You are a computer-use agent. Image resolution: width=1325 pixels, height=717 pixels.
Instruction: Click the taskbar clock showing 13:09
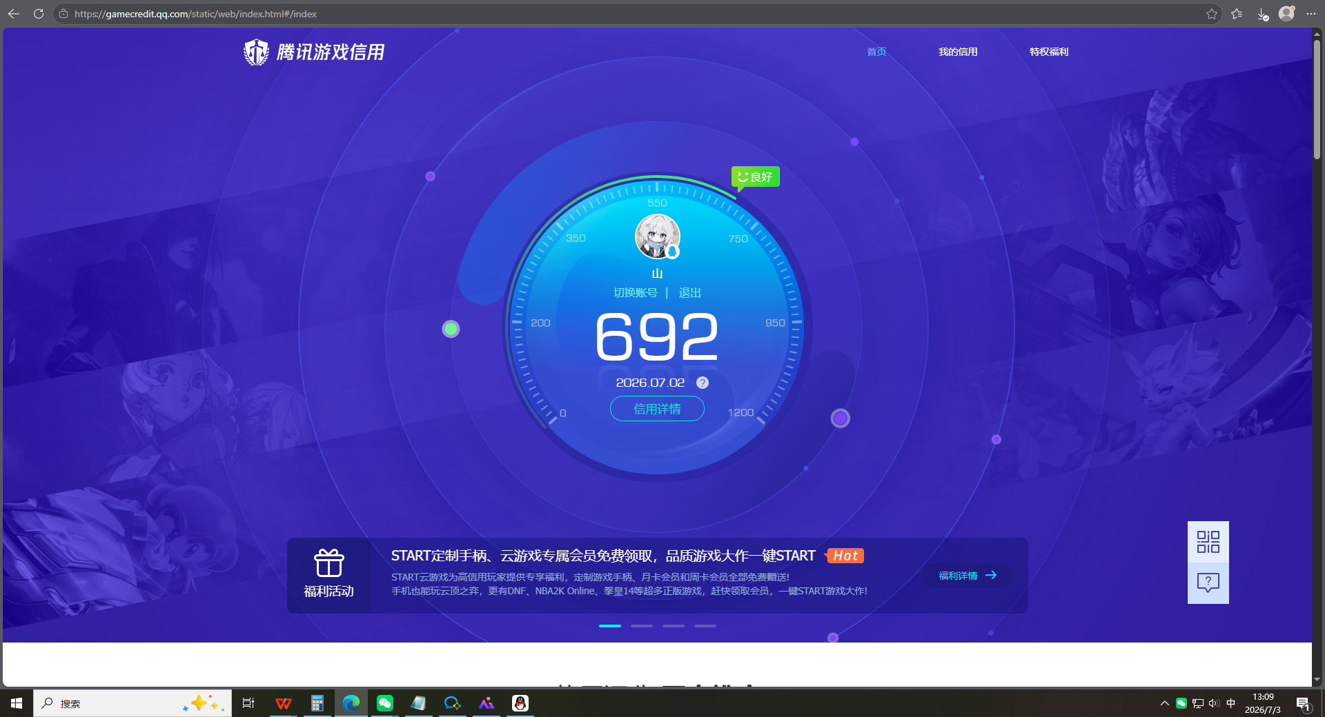1263,703
